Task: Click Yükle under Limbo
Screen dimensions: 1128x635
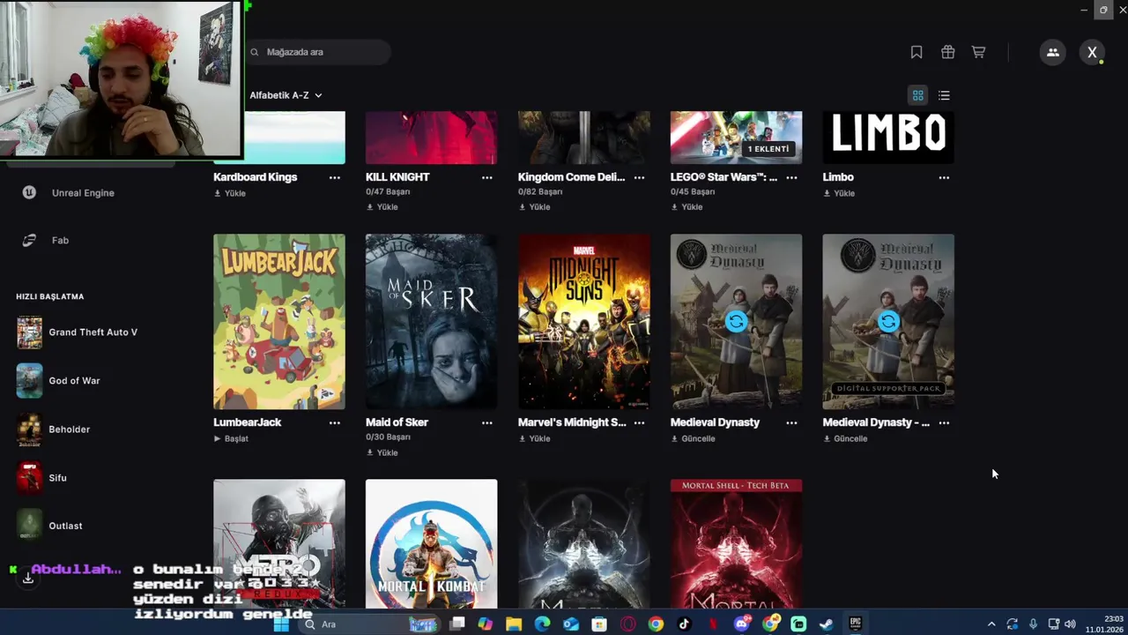Action: [839, 193]
